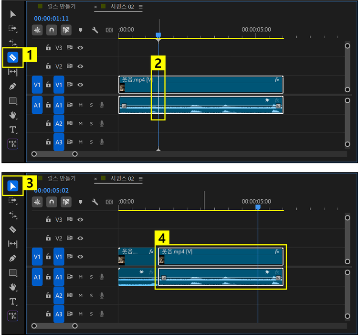
Task: Hide V1 track output in bottom timeline
Action: click(80, 257)
